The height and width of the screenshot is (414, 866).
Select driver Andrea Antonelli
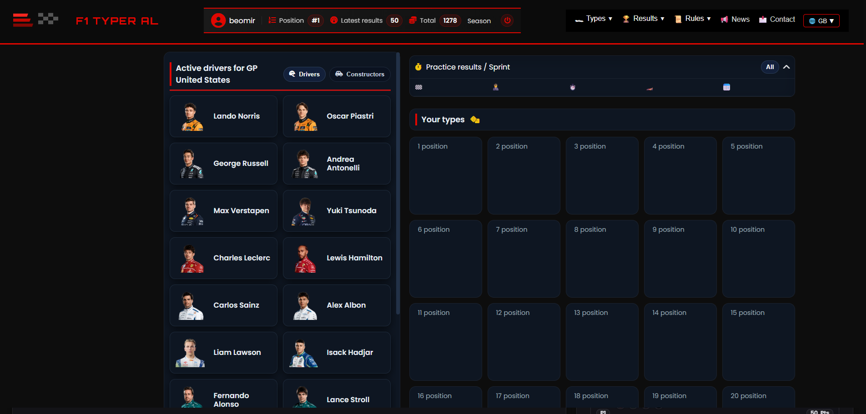pos(337,164)
